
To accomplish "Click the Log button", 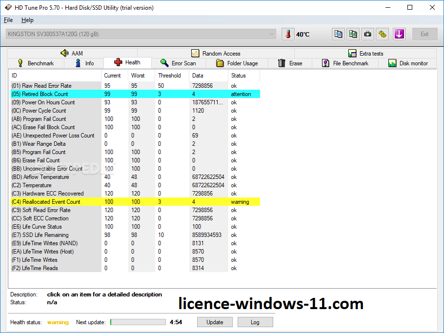I will [255, 322].
